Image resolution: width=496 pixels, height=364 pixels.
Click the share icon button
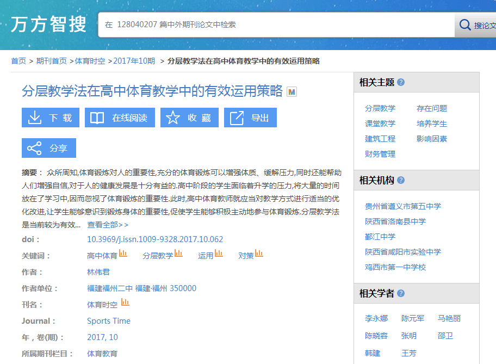(x=48, y=148)
